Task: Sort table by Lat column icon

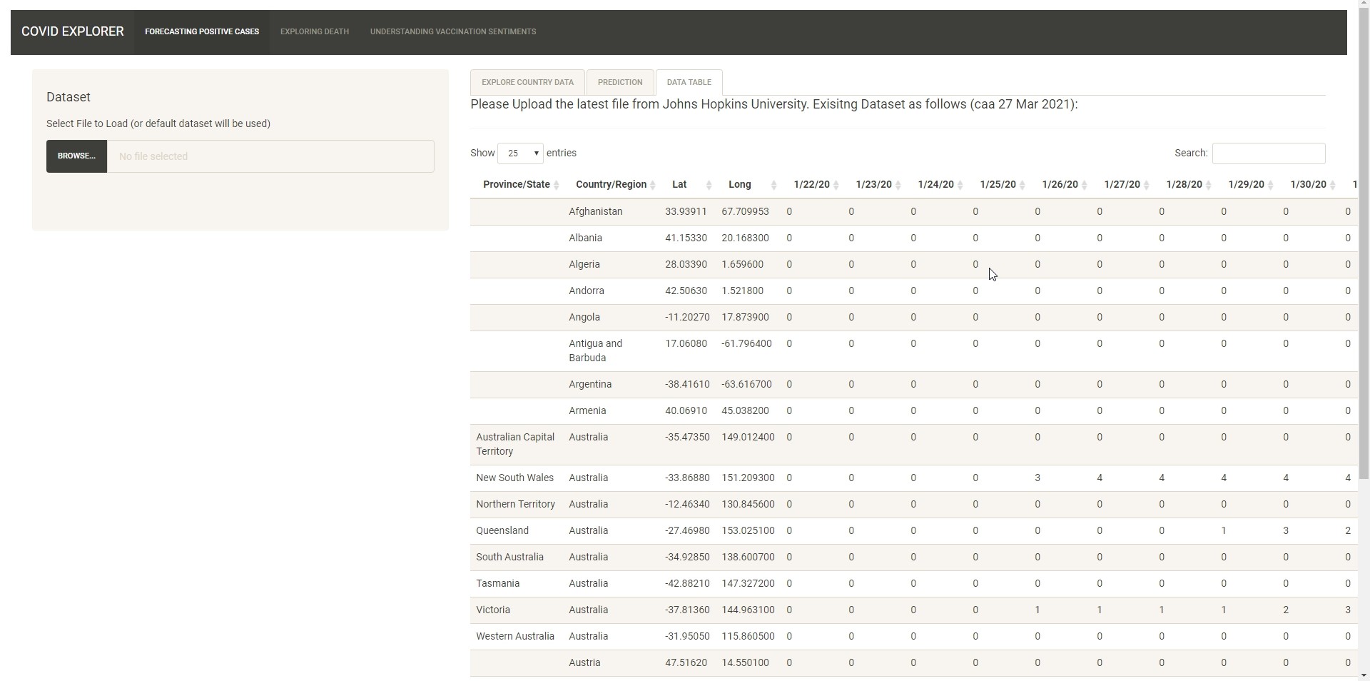Action: [709, 186]
